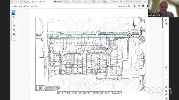Click the search magnifier icon

click(x=129, y=6)
